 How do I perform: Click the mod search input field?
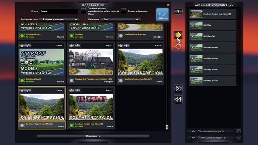59,11
